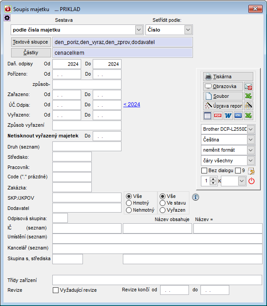Click the Zakázka input field
The width and height of the screenshot is (267, 306).
pos(72,187)
